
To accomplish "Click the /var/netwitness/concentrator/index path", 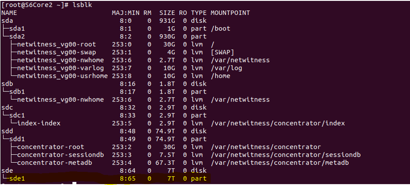I will (277, 123).
